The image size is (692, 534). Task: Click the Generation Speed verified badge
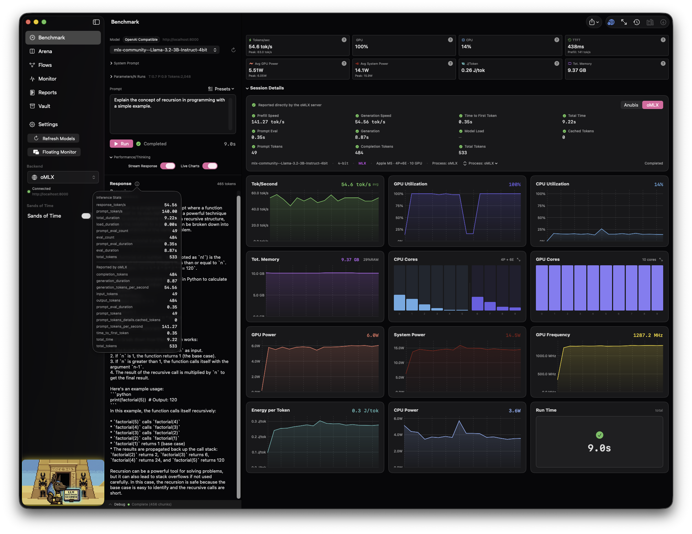coord(357,116)
